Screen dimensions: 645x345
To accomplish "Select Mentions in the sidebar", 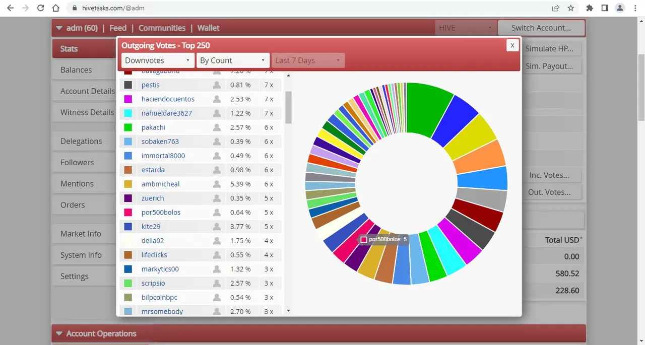I will 85,183.
